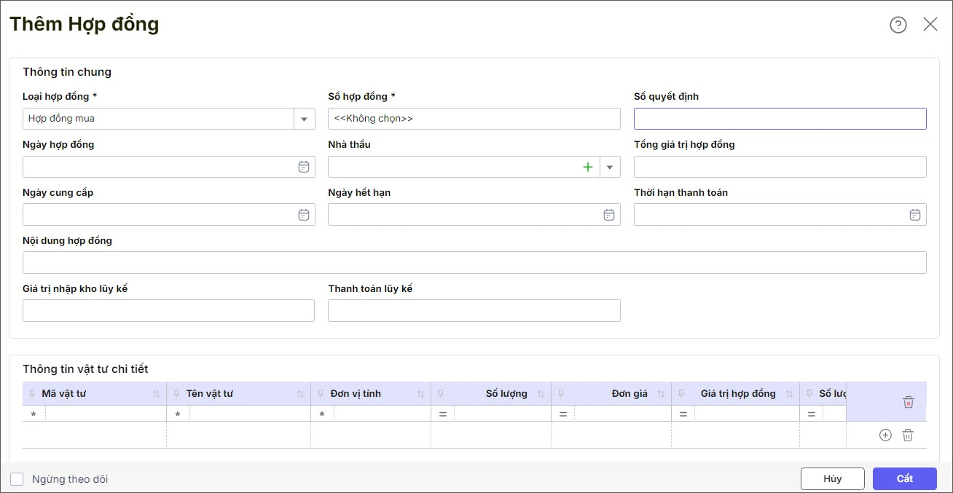The height and width of the screenshot is (493, 953).
Task: Delete row using the gray trash icon
Action: tap(908, 435)
